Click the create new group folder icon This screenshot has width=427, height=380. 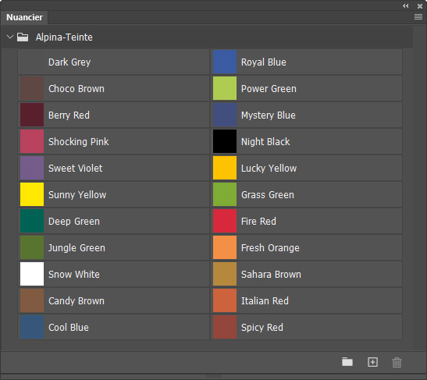coord(347,362)
